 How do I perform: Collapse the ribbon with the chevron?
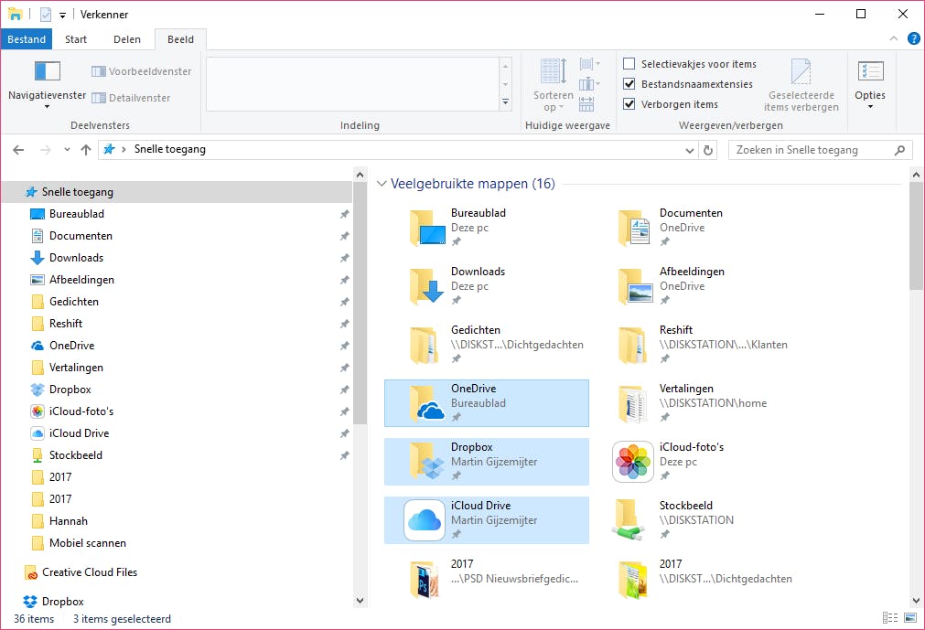tap(894, 39)
